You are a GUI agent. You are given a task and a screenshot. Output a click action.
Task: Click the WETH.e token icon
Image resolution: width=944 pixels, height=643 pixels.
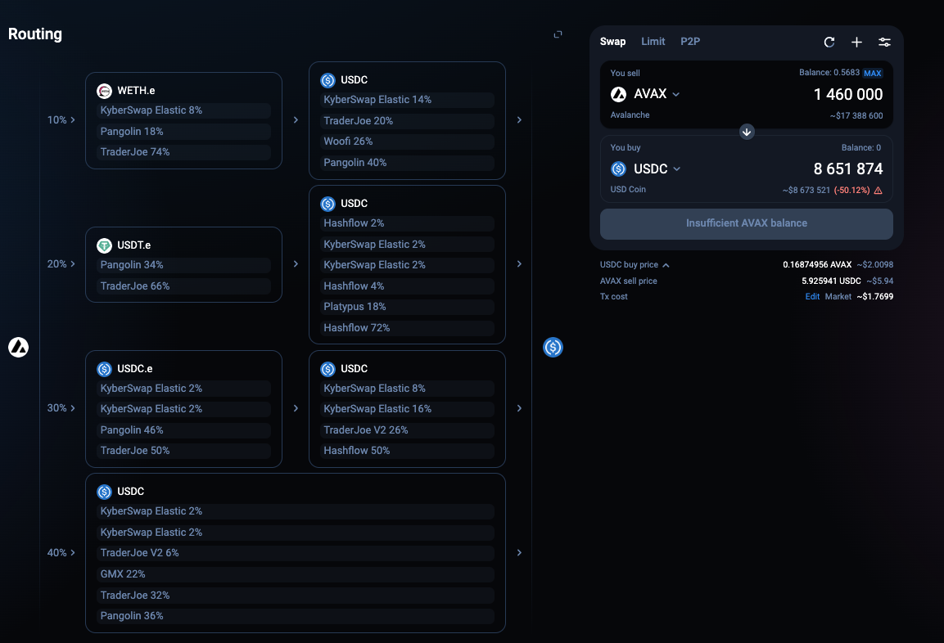(104, 91)
